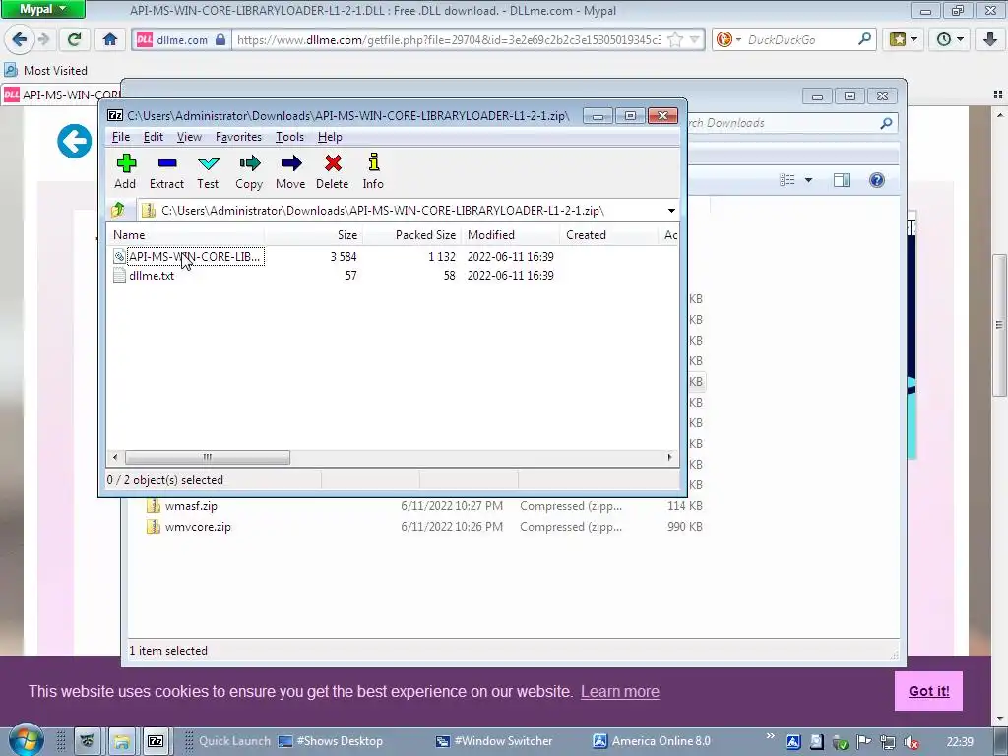
Task: Click the Explorer help question mark icon
Action: pos(876,180)
